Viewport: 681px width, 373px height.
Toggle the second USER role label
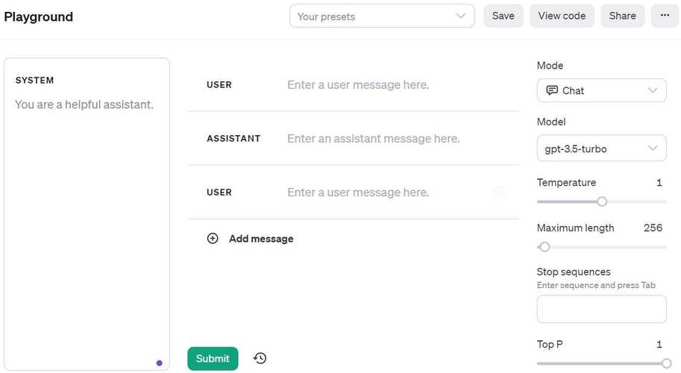point(219,192)
